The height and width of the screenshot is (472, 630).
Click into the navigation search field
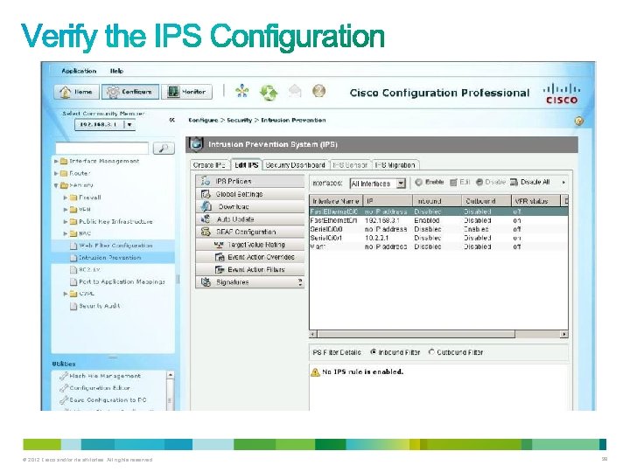point(102,148)
